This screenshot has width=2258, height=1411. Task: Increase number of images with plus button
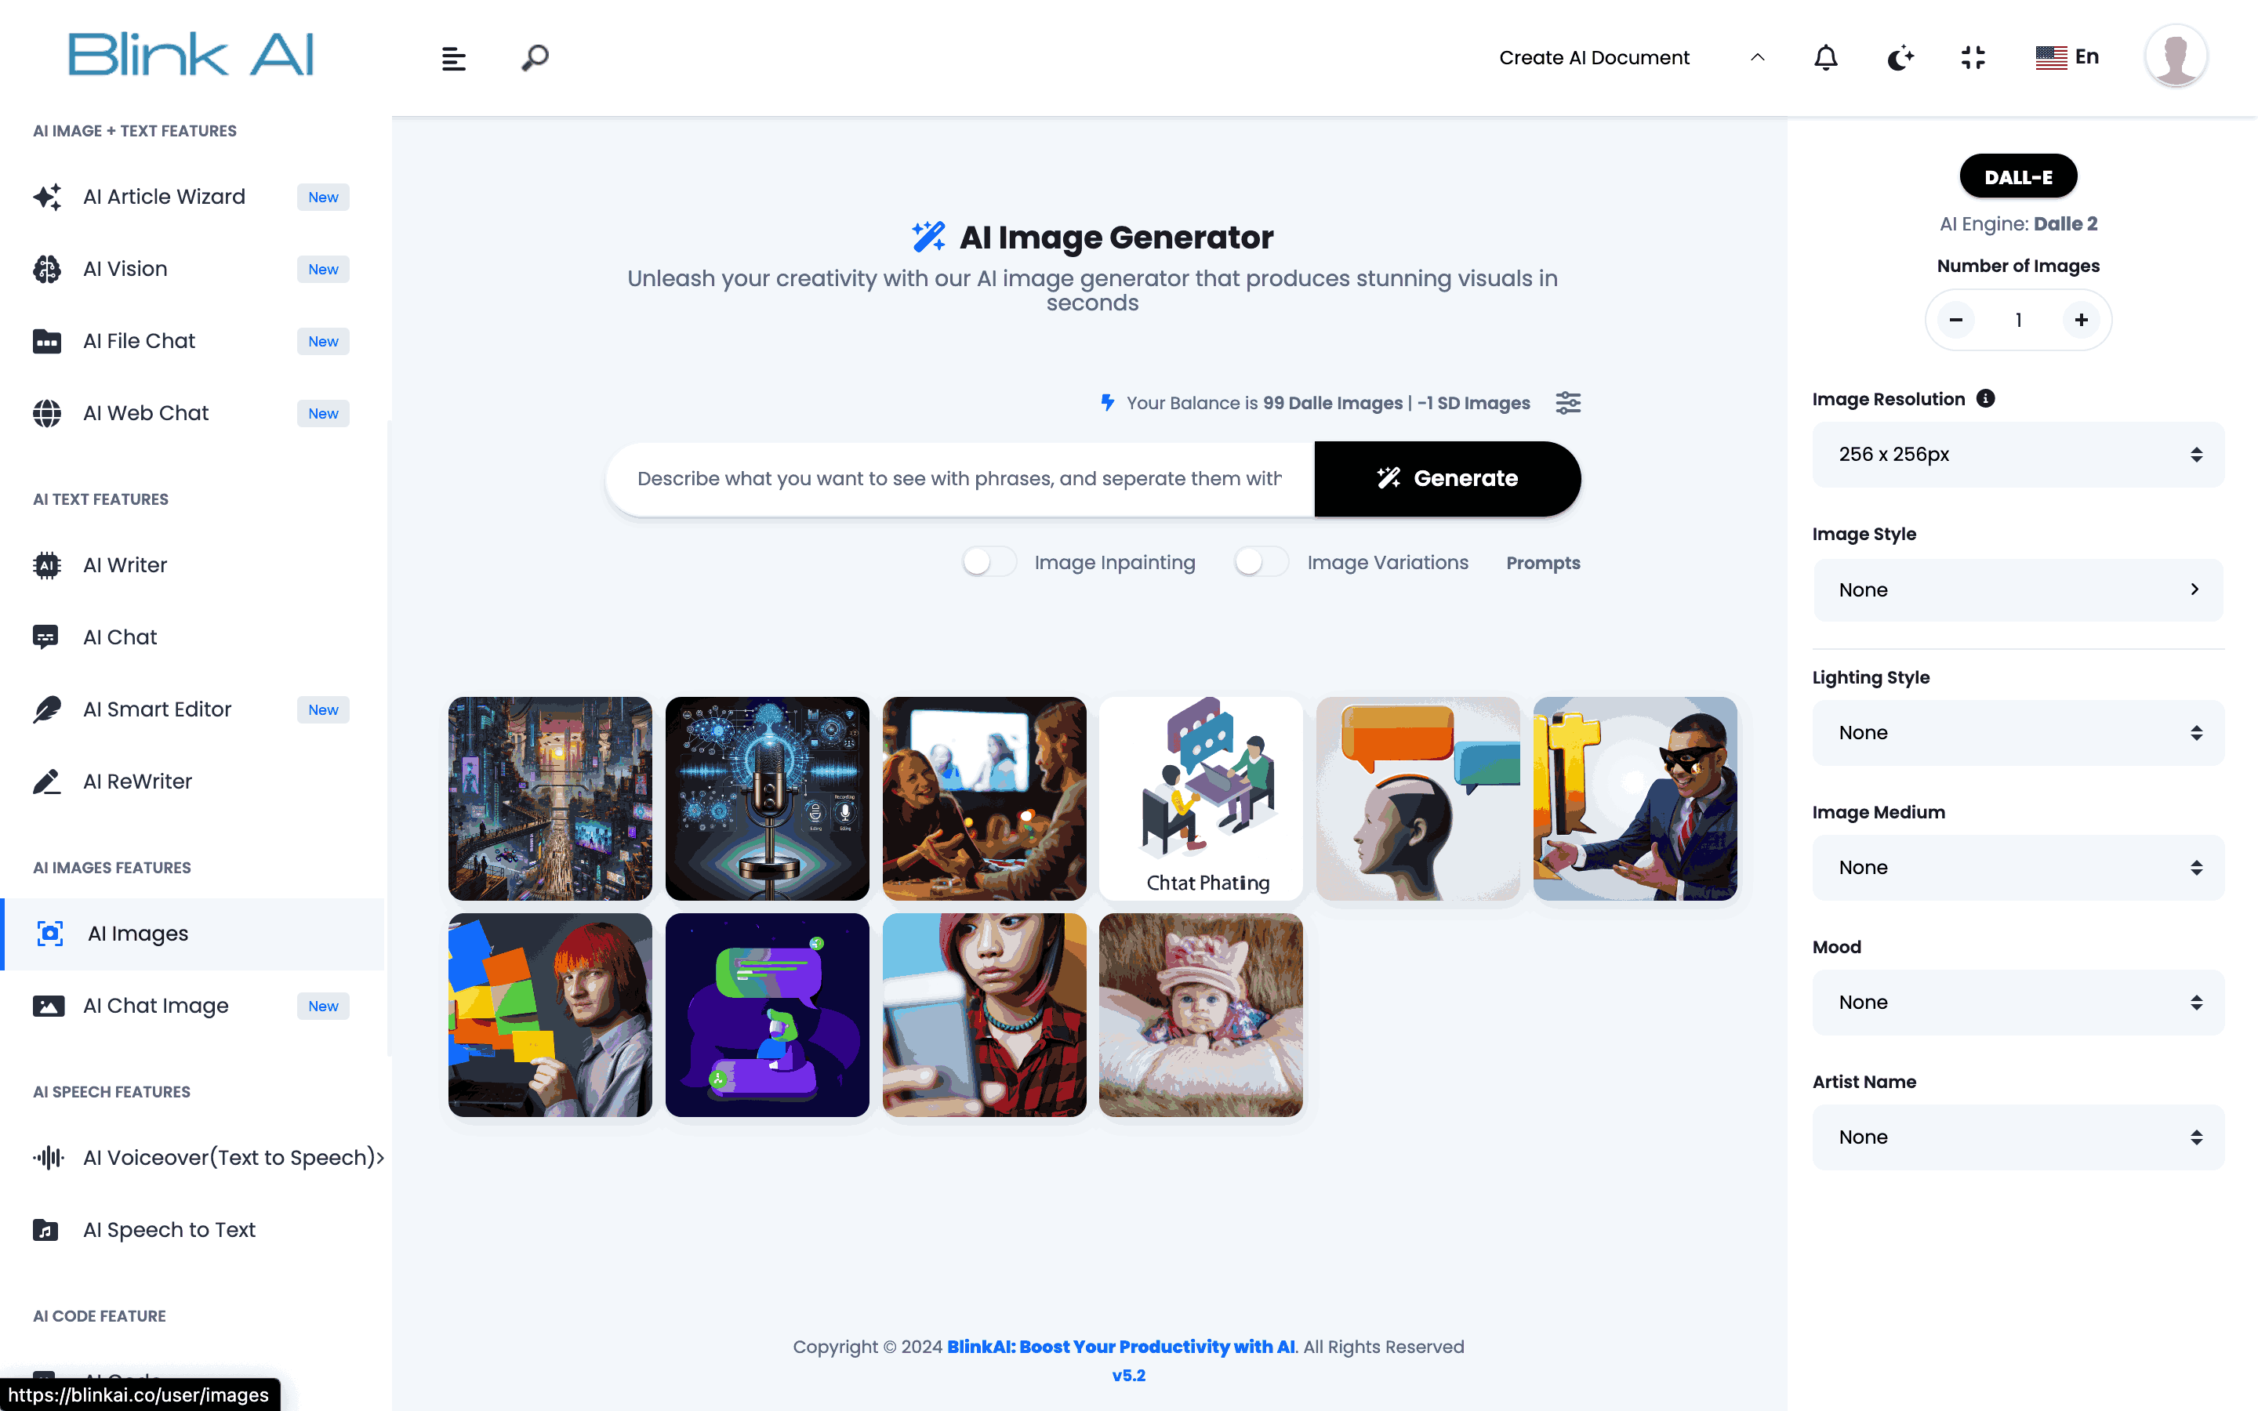coord(2081,320)
